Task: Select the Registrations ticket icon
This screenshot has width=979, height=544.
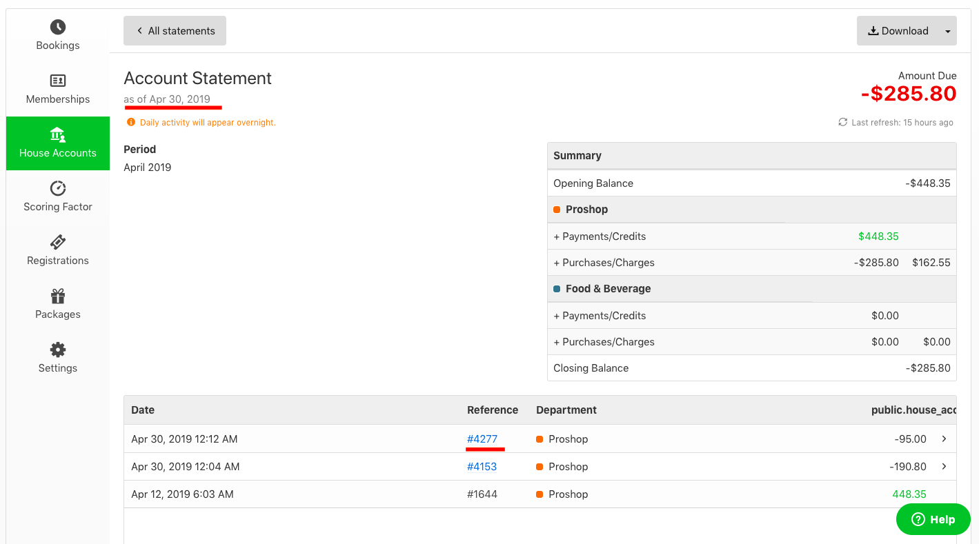Action: pyautogui.click(x=58, y=242)
